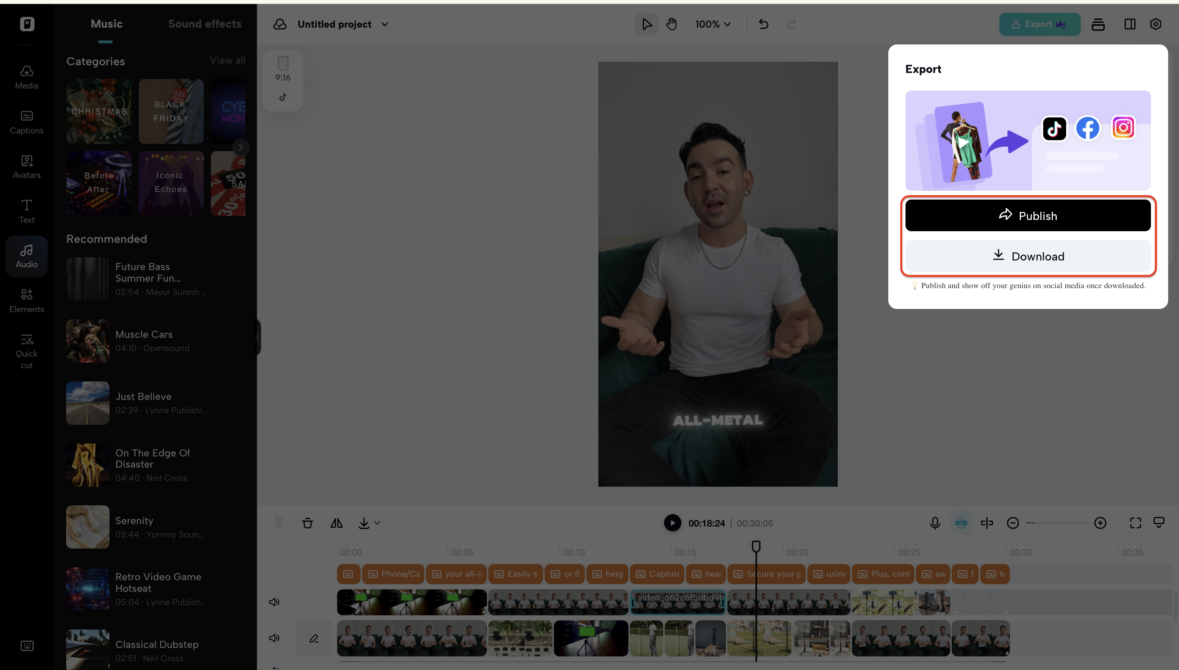Click the timeline zoom slider track
Image resolution: width=1179 pixels, height=670 pixels.
coord(1057,523)
